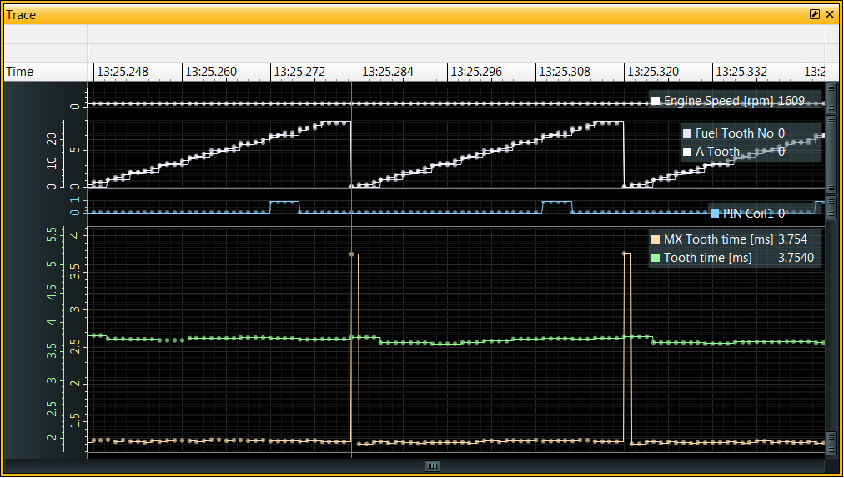Image resolution: width=844 pixels, height=478 pixels.
Task: Click the float/pin icon in the Trace title bar
Action: point(815,14)
